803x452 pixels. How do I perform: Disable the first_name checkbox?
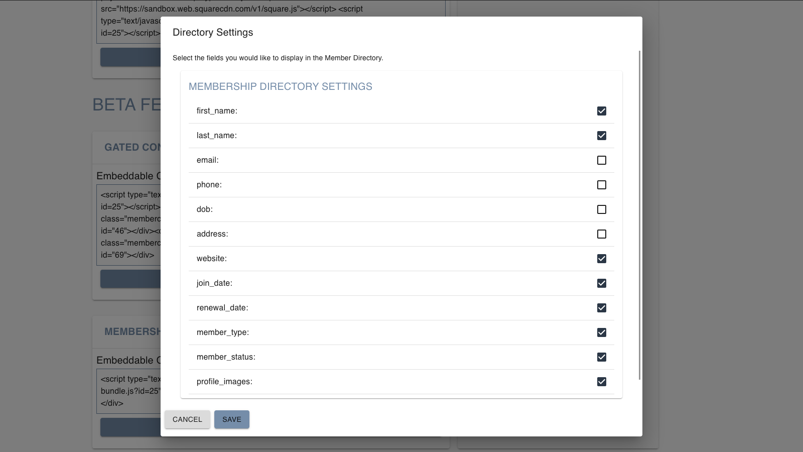tap(601, 111)
